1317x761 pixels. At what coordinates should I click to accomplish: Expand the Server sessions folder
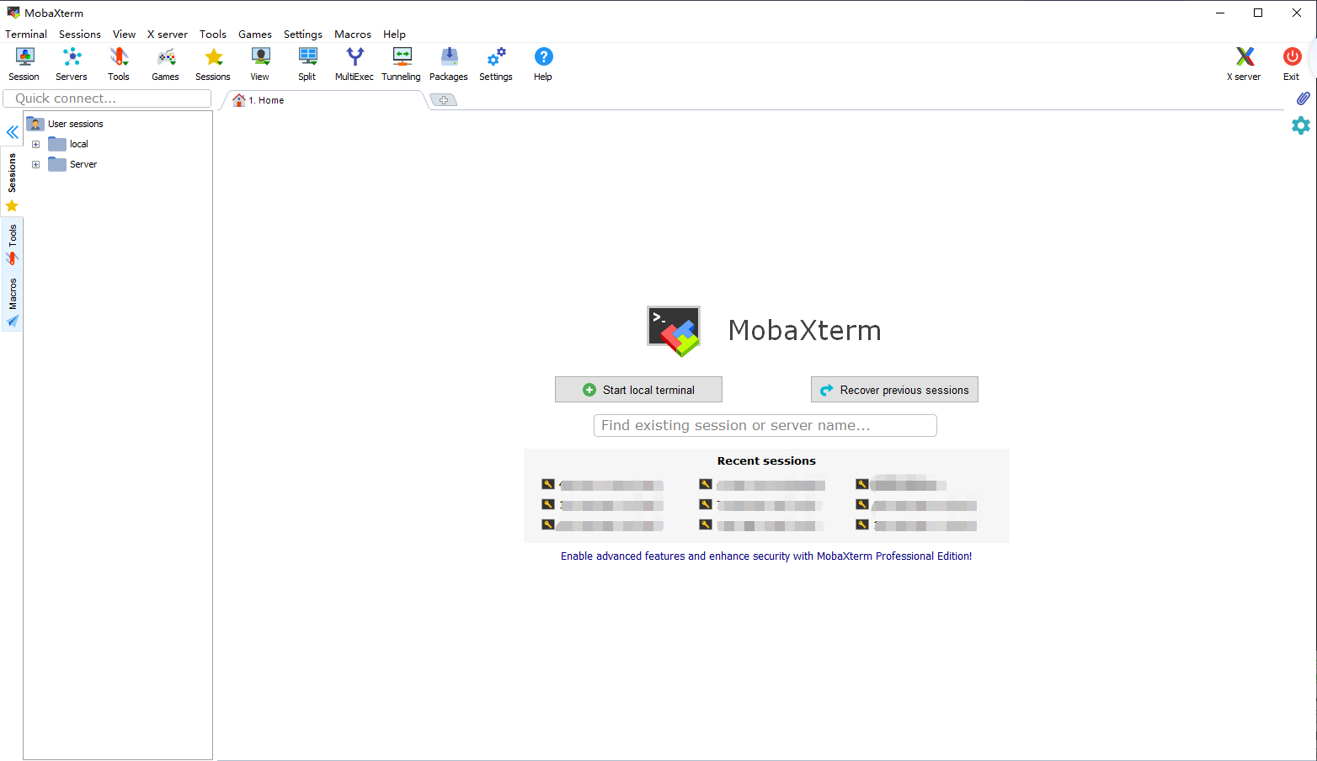(35, 164)
